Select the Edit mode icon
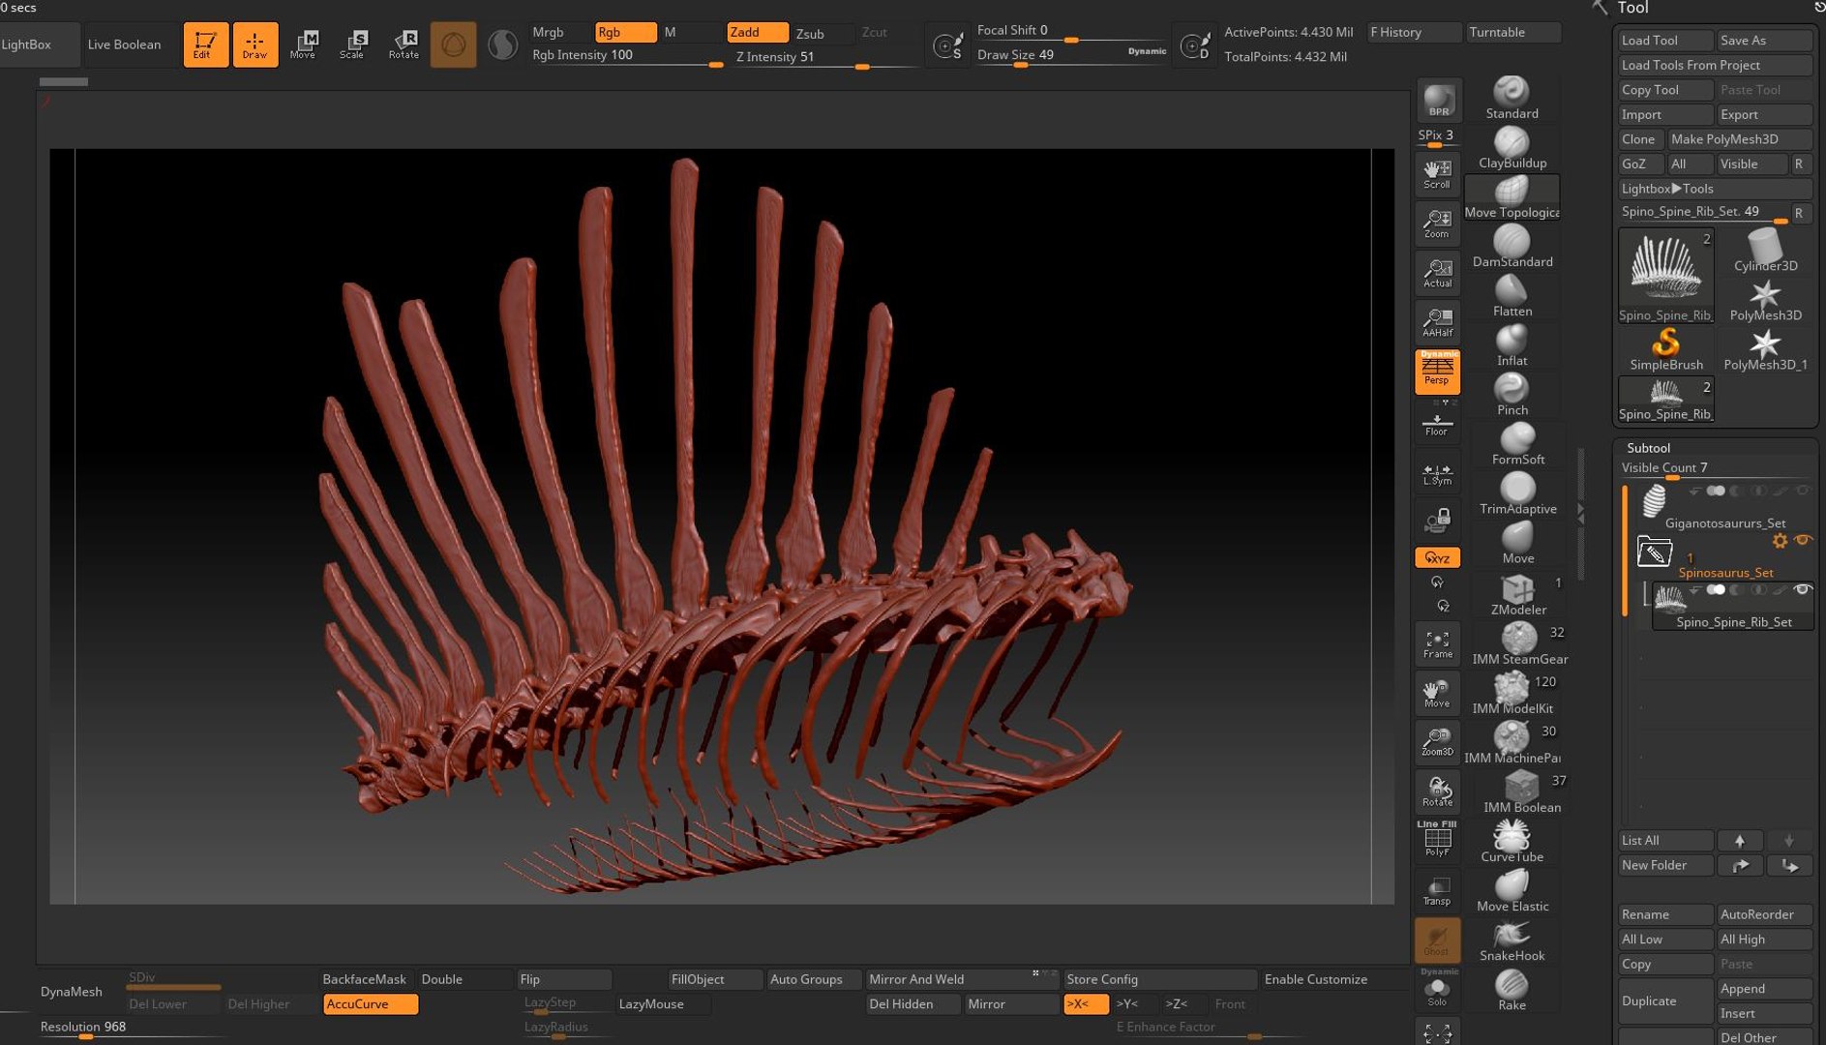 pos(205,45)
